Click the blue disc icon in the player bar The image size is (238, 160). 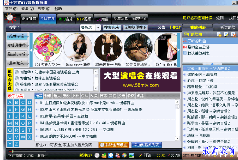tap(111, 155)
